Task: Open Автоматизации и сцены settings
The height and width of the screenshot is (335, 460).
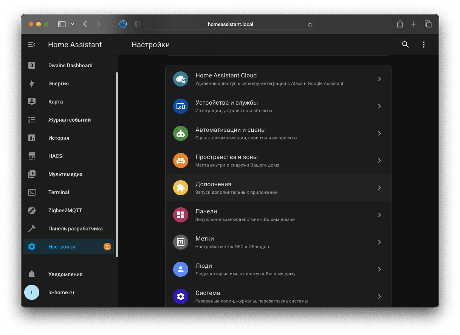Action: click(279, 133)
